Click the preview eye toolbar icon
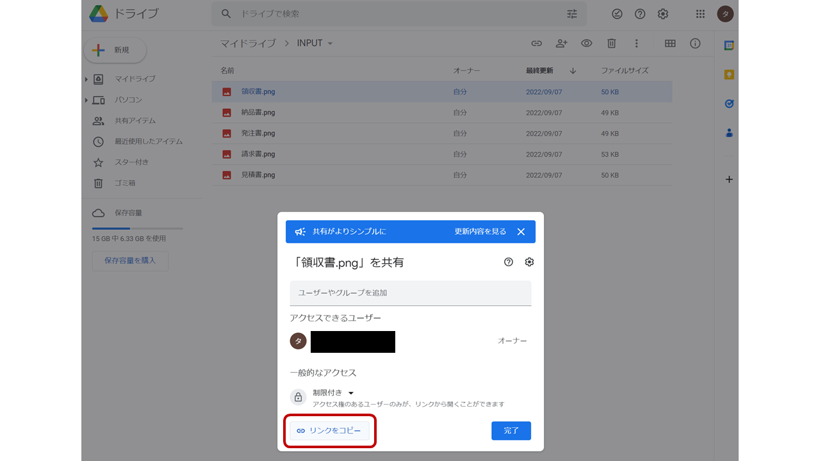Viewport: 820px width, 461px height. [586, 44]
